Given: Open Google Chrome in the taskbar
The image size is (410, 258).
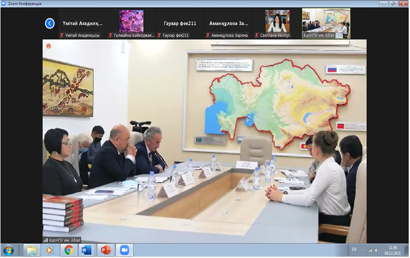Looking at the screenshot, I should [68, 250].
